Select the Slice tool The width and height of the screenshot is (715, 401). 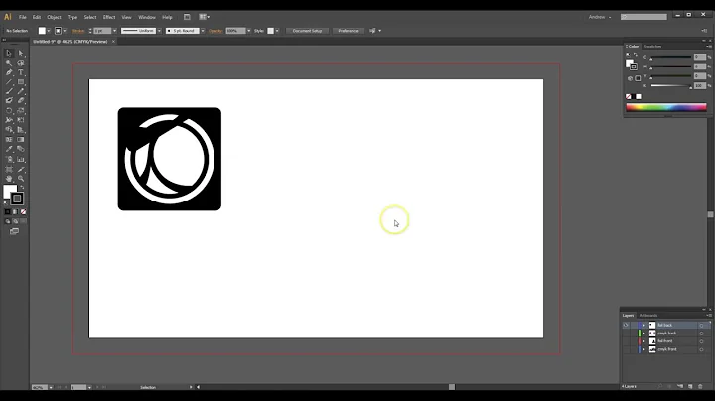pos(21,169)
